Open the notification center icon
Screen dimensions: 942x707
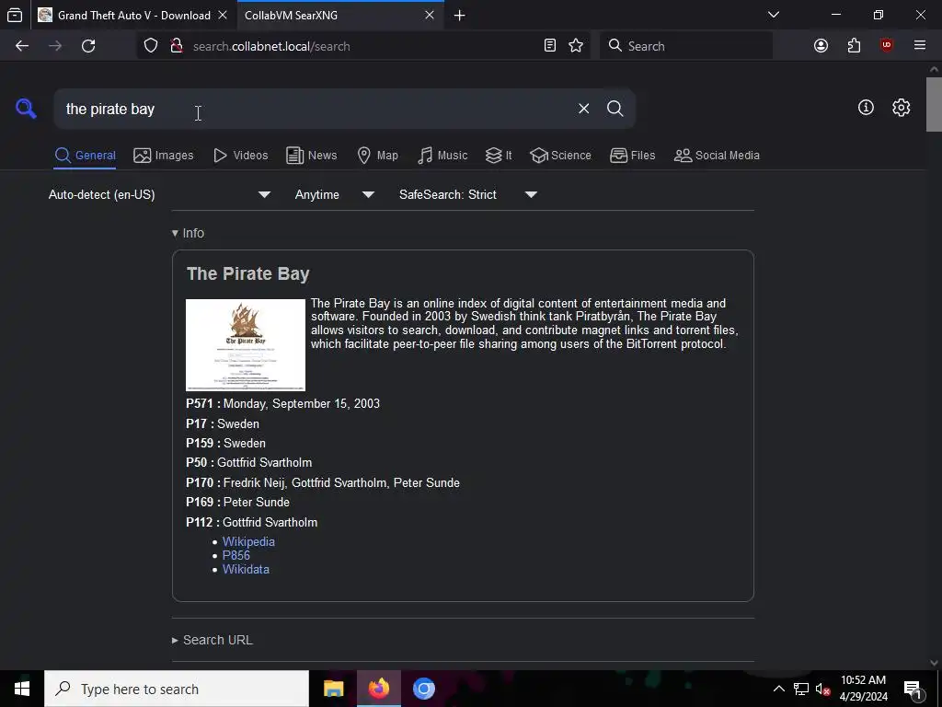pyautogui.click(x=912, y=689)
